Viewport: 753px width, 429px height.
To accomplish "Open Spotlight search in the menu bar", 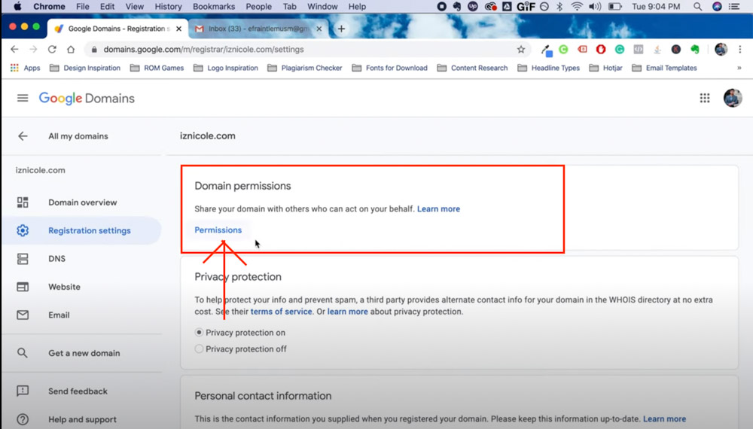I will pos(697,7).
